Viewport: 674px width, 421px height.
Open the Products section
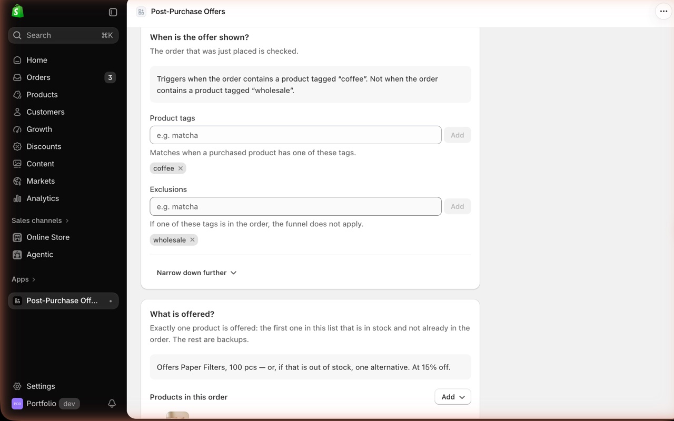coord(63,95)
